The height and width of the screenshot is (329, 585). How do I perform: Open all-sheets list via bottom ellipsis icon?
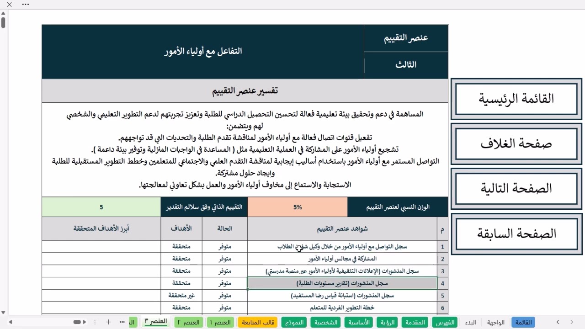point(122,322)
